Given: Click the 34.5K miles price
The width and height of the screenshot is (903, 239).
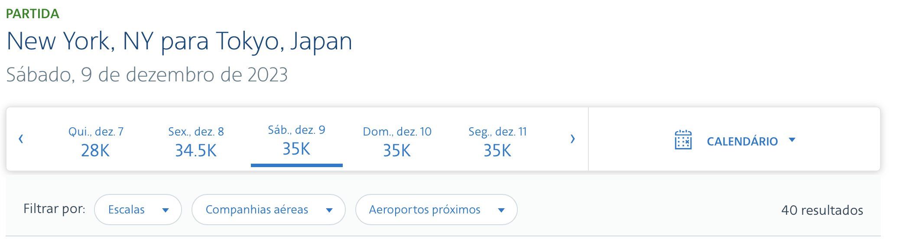Looking at the screenshot, I should point(195,151).
